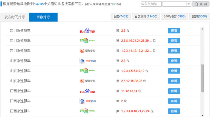
Task: Click 查看 for 四川急速飘车 Baidu ranking 2,5
Action: pos(174,31)
